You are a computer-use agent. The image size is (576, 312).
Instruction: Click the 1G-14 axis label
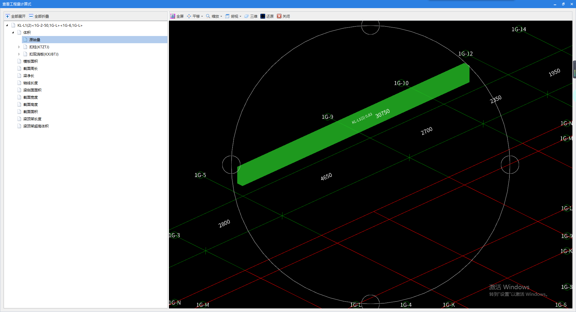[x=519, y=29]
